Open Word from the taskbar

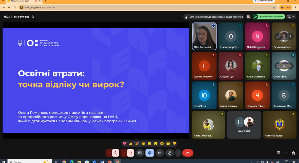(102, 162)
